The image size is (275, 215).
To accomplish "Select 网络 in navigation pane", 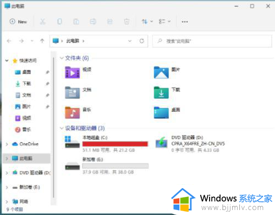I will pyautogui.click(x=20, y=201).
